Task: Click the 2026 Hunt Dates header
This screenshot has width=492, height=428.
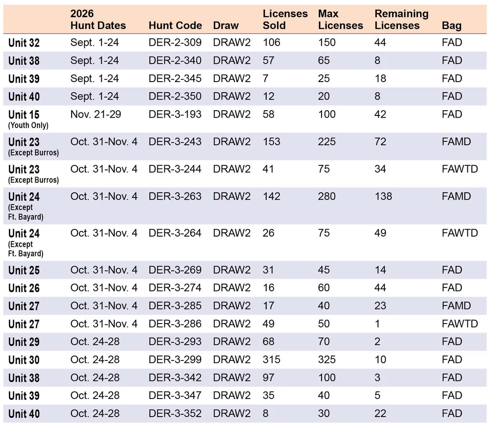Action: pyautogui.click(x=98, y=19)
